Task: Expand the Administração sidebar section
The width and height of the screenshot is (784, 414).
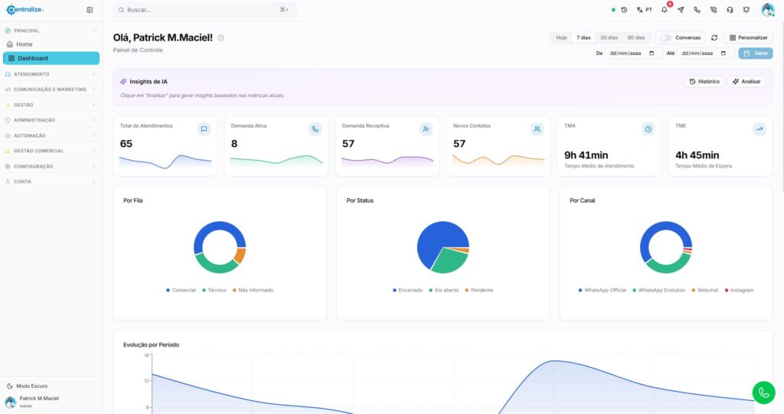Action: point(51,120)
